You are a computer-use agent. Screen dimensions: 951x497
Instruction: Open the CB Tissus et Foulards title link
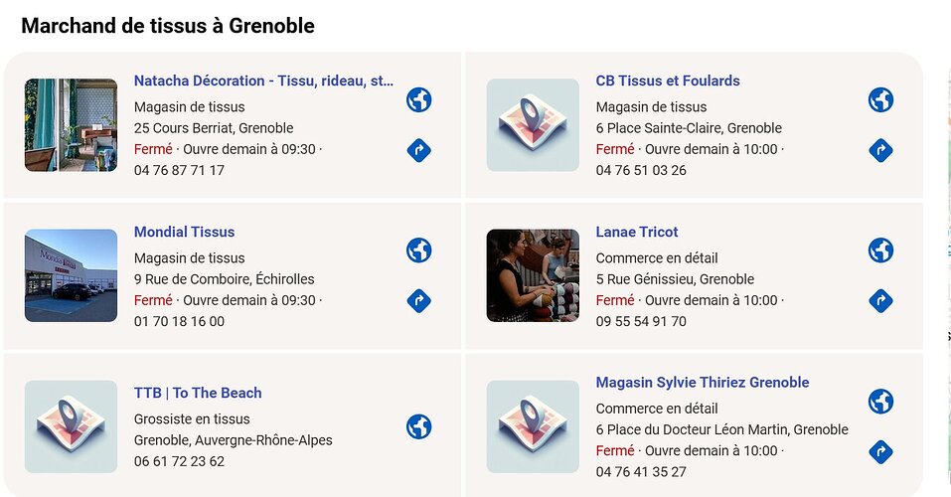(668, 81)
